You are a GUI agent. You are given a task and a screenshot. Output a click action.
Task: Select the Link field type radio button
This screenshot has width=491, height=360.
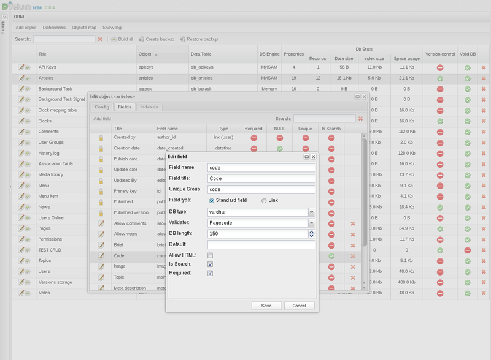263,201
